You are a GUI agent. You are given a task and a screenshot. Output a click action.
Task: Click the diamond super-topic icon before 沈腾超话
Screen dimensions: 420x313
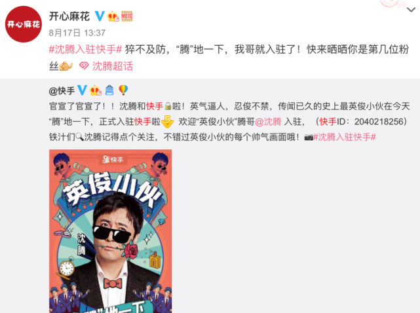pyautogui.click(x=84, y=66)
